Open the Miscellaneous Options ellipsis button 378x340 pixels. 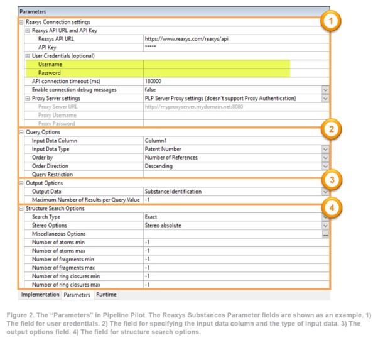(x=325, y=234)
